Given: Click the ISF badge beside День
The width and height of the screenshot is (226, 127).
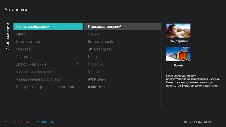Looking at the screenshot, I should click(x=93, y=79).
